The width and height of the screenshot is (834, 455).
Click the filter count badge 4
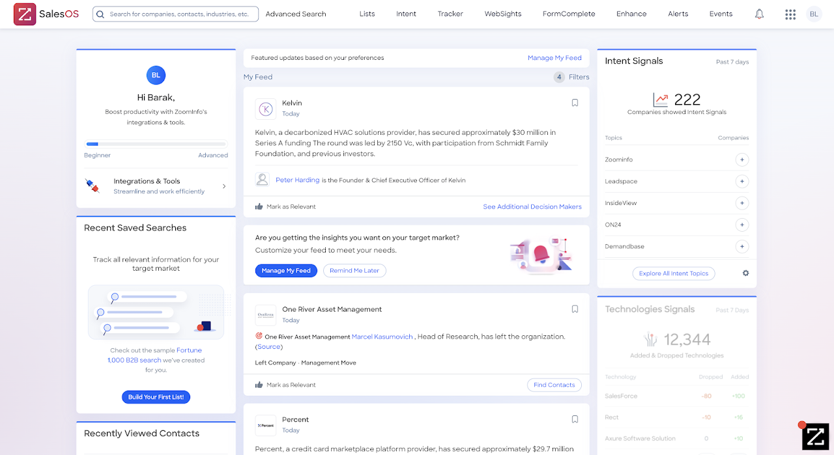[559, 77]
